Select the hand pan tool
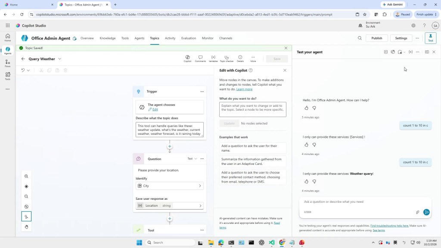 point(26,227)
